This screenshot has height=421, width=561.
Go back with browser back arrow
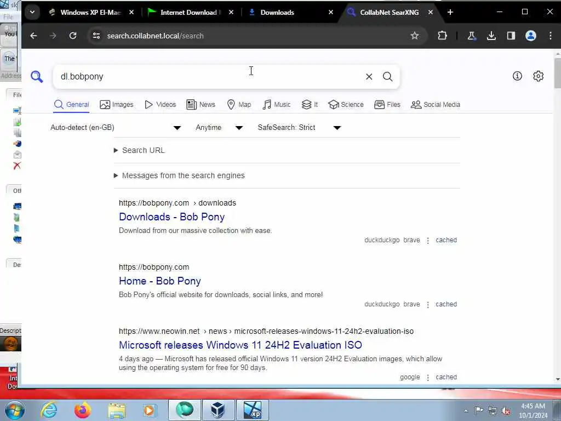pyautogui.click(x=33, y=36)
